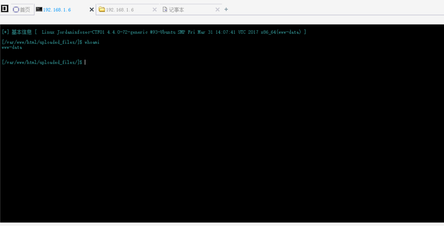Click the whoami command text
Viewport: 444px width, 226px height.
[92, 42]
